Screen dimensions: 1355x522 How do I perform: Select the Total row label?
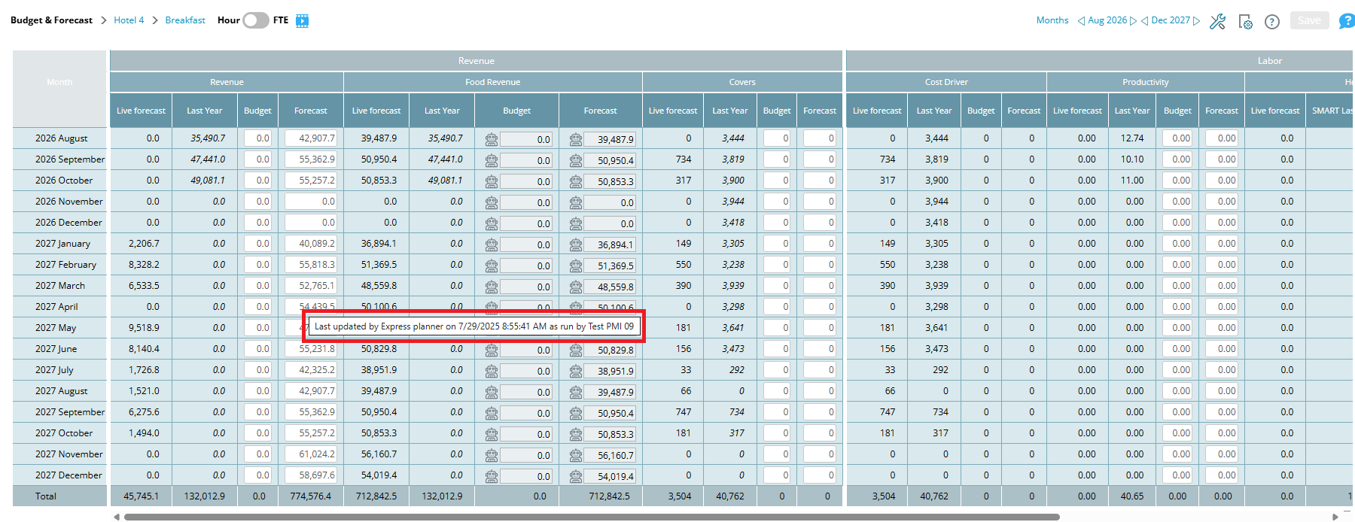(x=46, y=496)
